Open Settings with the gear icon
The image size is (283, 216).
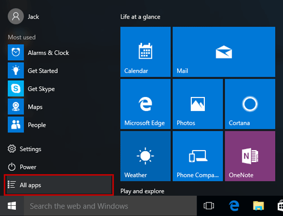coord(12,149)
